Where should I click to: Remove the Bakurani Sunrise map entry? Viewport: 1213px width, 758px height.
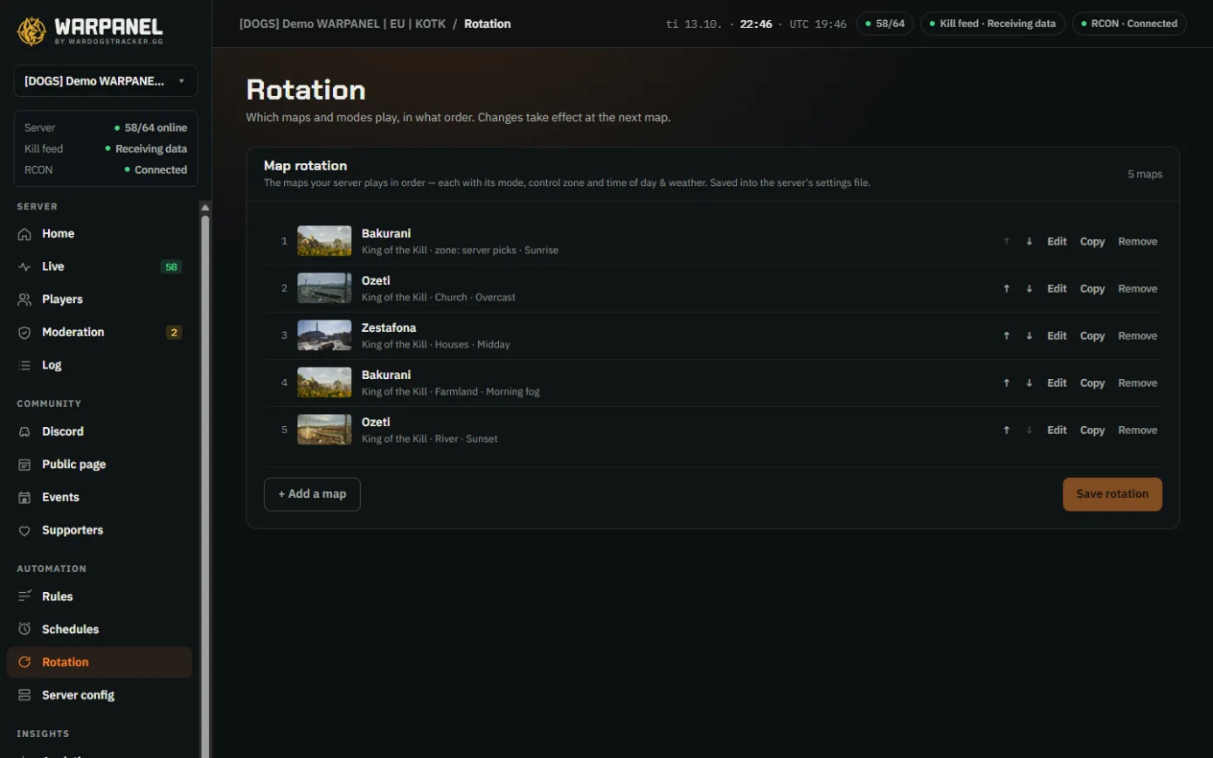[x=1138, y=242]
